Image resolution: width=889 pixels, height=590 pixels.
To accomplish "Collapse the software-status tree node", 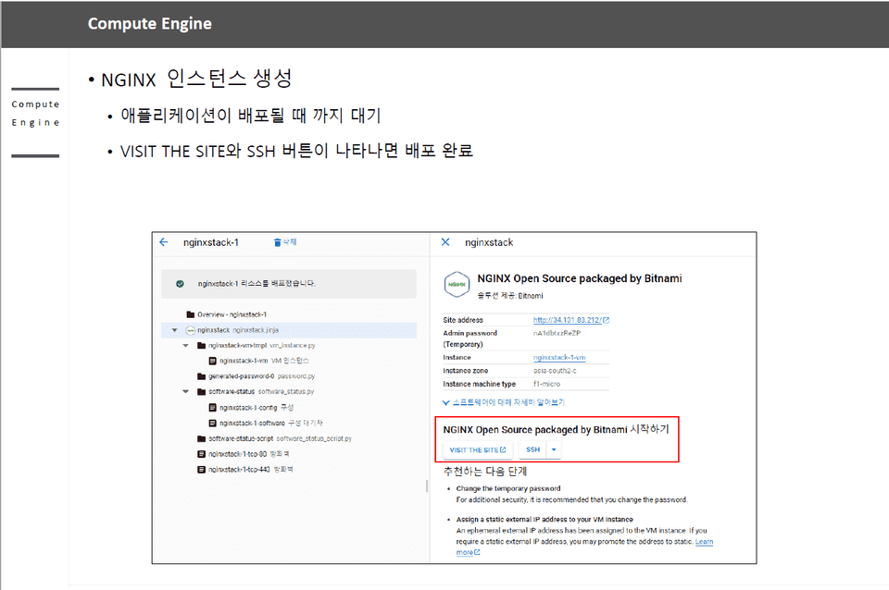I will [185, 392].
